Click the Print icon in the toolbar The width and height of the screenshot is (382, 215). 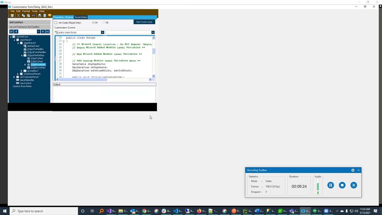(x=39, y=16)
